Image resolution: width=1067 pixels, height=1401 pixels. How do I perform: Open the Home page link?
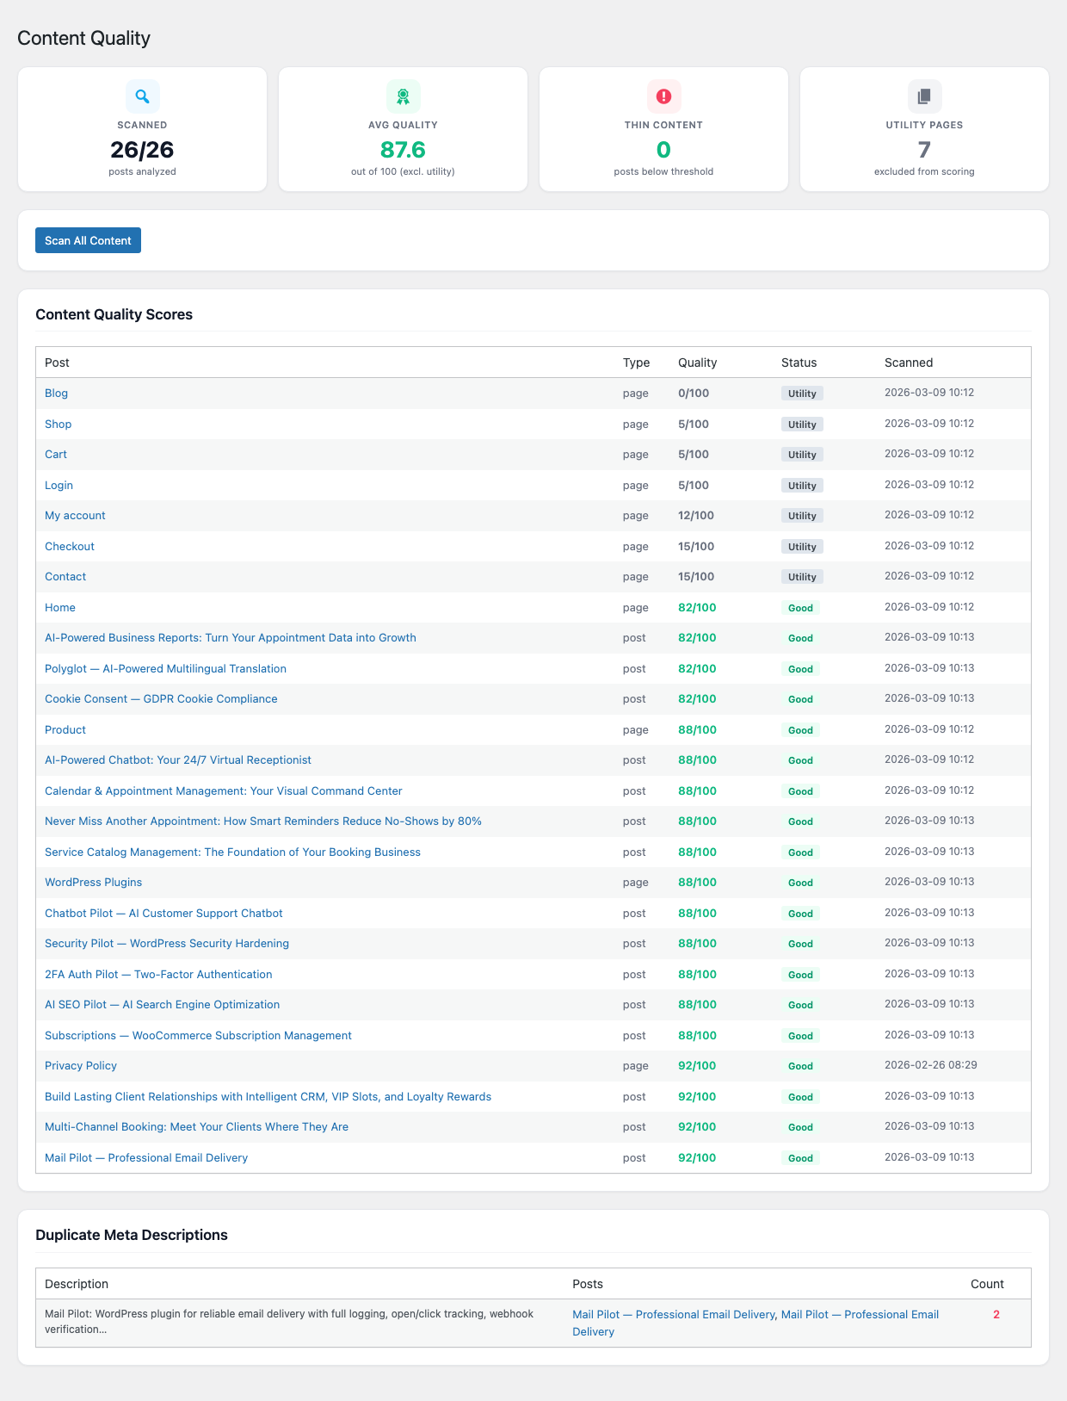click(60, 607)
